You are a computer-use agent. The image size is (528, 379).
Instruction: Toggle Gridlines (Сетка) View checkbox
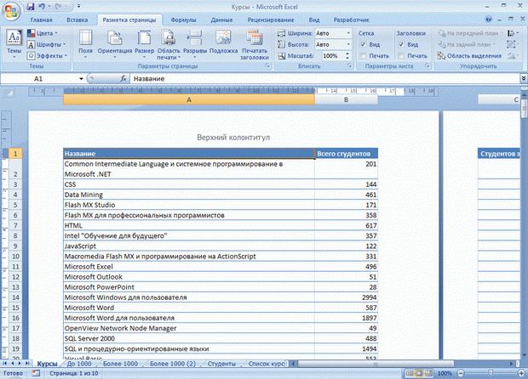point(363,44)
